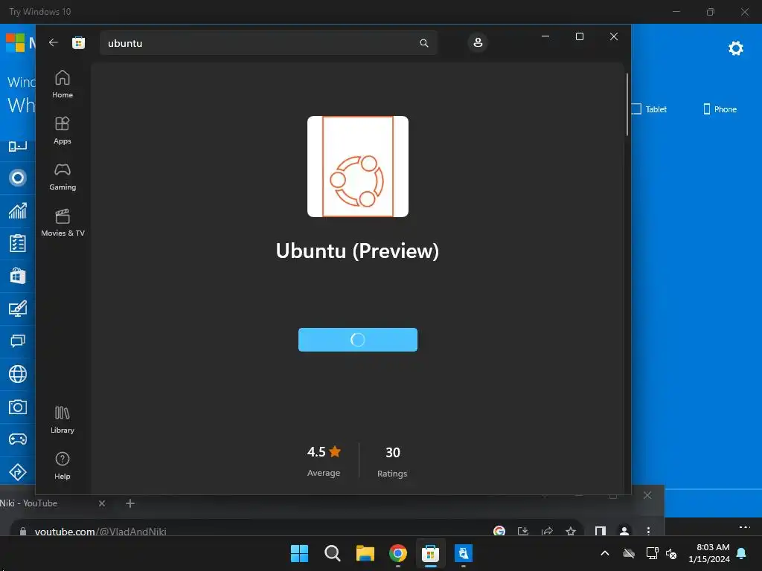Open Chrome profile icon
The image size is (762, 571).
tap(624, 531)
